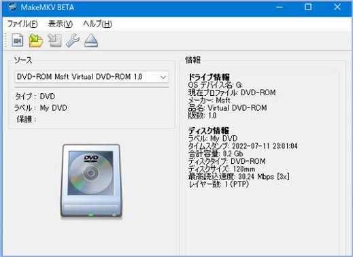This screenshot has width=353, height=257.
Task: Click the OS デバイス名: G: line
Action: [215, 85]
